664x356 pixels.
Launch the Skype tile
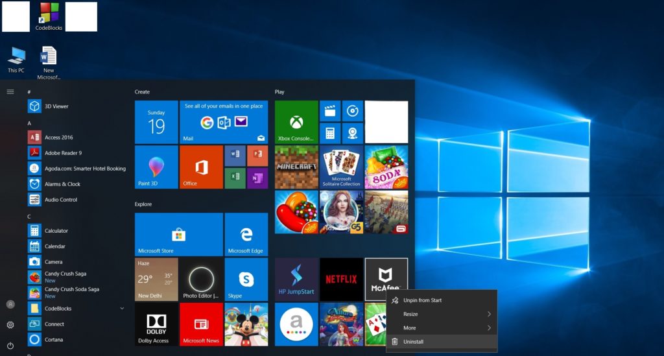[x=246, y=279]
